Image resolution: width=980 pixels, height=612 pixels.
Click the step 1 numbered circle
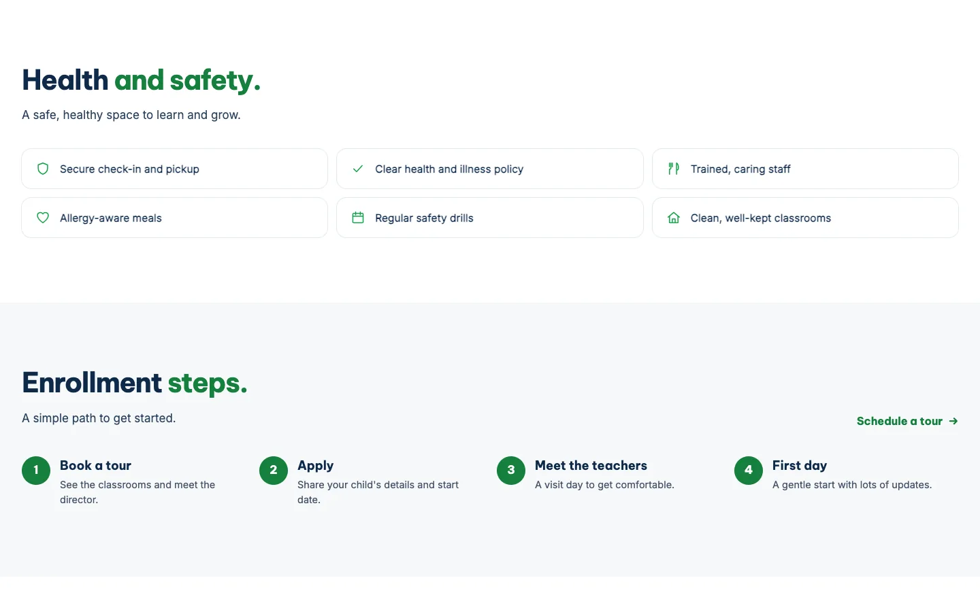36,470
